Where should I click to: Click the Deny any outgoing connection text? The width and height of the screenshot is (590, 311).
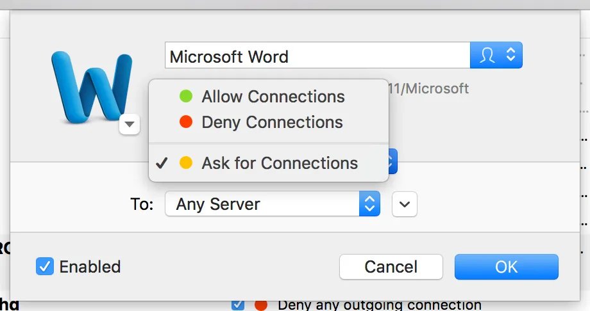[379, 305]
